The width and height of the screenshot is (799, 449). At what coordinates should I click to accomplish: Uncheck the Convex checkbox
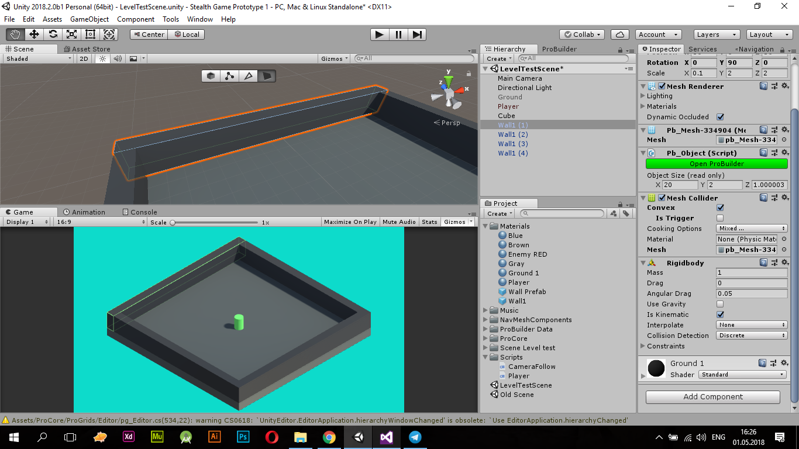(720, 208)
